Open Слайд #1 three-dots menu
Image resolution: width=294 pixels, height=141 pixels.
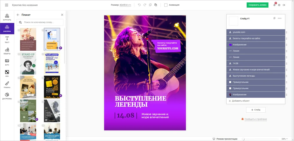(280, 18)
